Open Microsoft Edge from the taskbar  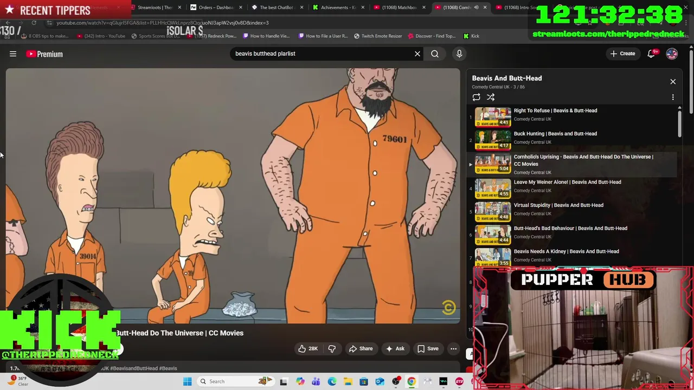(x=332, y=381)
